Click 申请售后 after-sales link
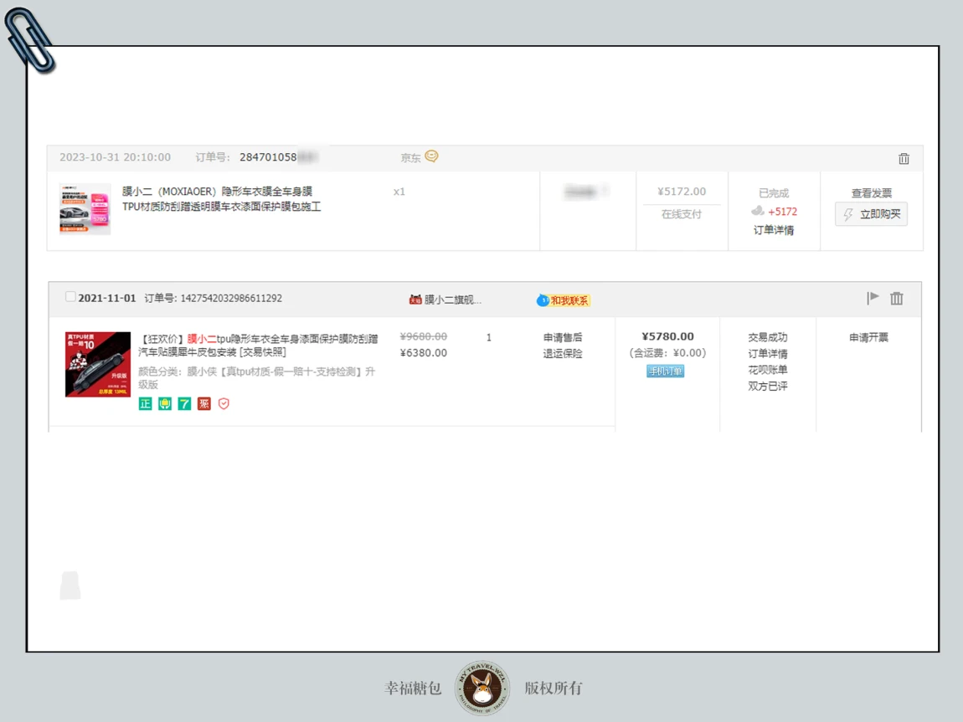This screenshot has height=722, width=963. 563,337
